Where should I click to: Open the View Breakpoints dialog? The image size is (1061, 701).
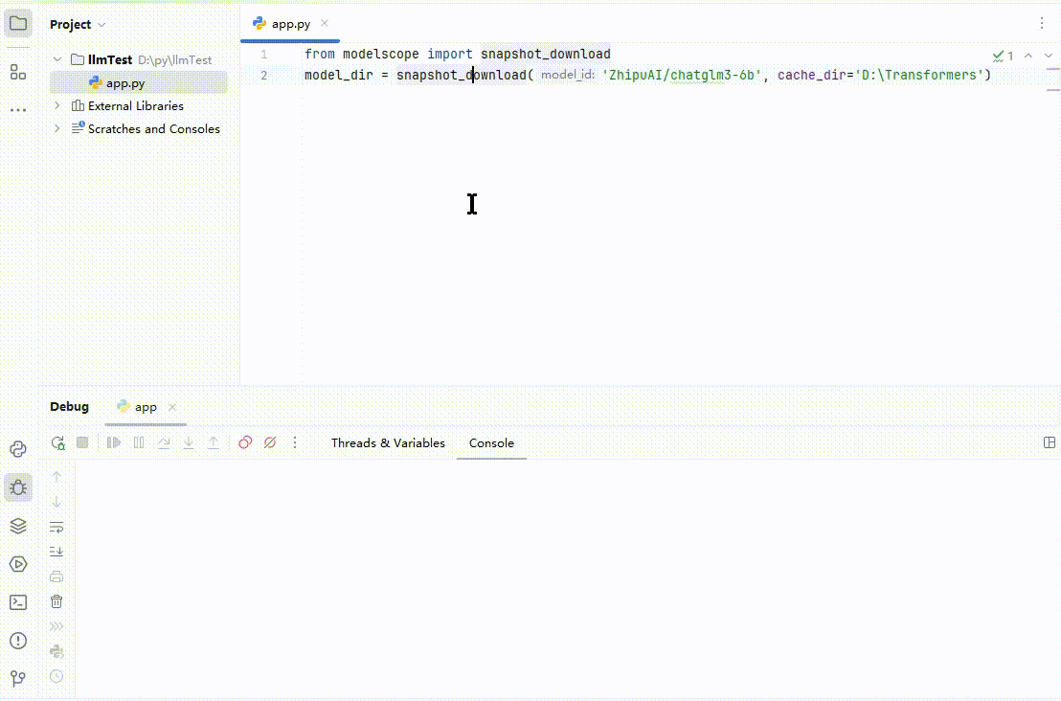pos(245,442)
